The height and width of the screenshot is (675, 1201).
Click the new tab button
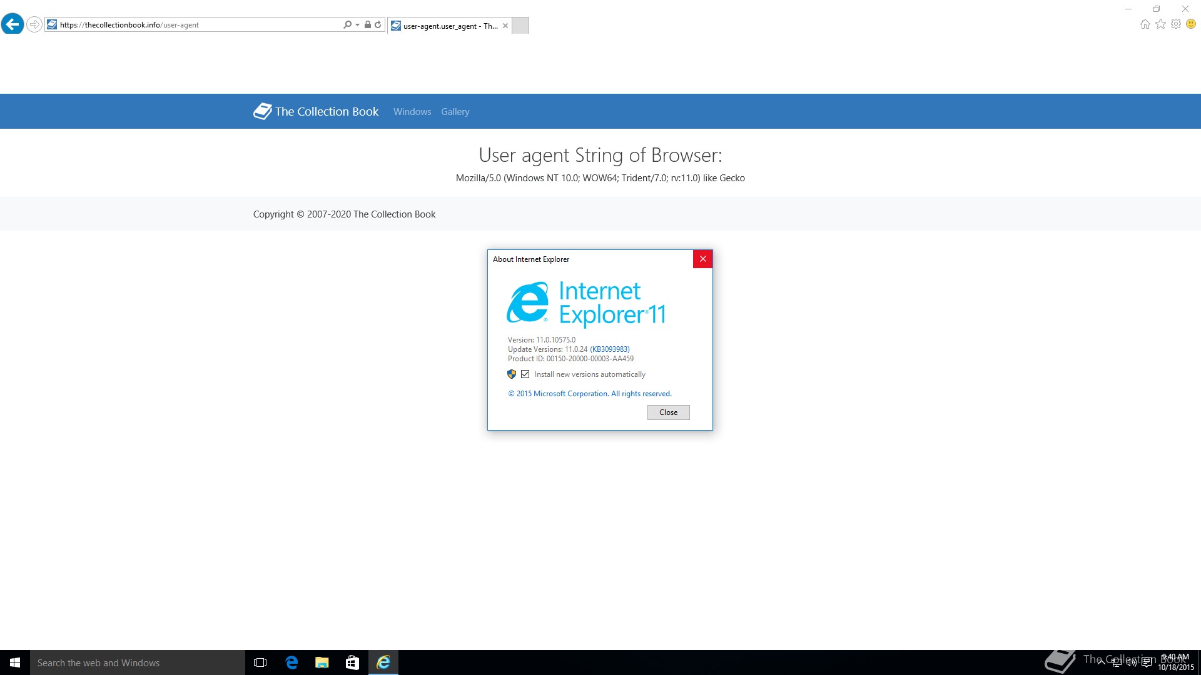[x=520, y=26]
